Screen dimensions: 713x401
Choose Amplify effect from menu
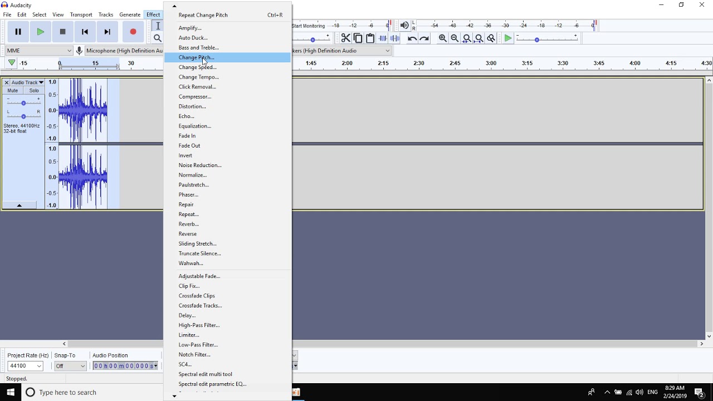click(x=227, y=28)
